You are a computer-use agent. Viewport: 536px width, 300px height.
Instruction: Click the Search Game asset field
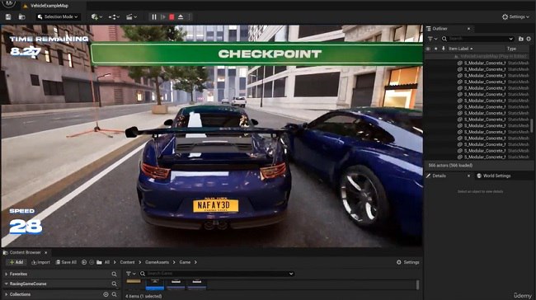tap(217, 274)
